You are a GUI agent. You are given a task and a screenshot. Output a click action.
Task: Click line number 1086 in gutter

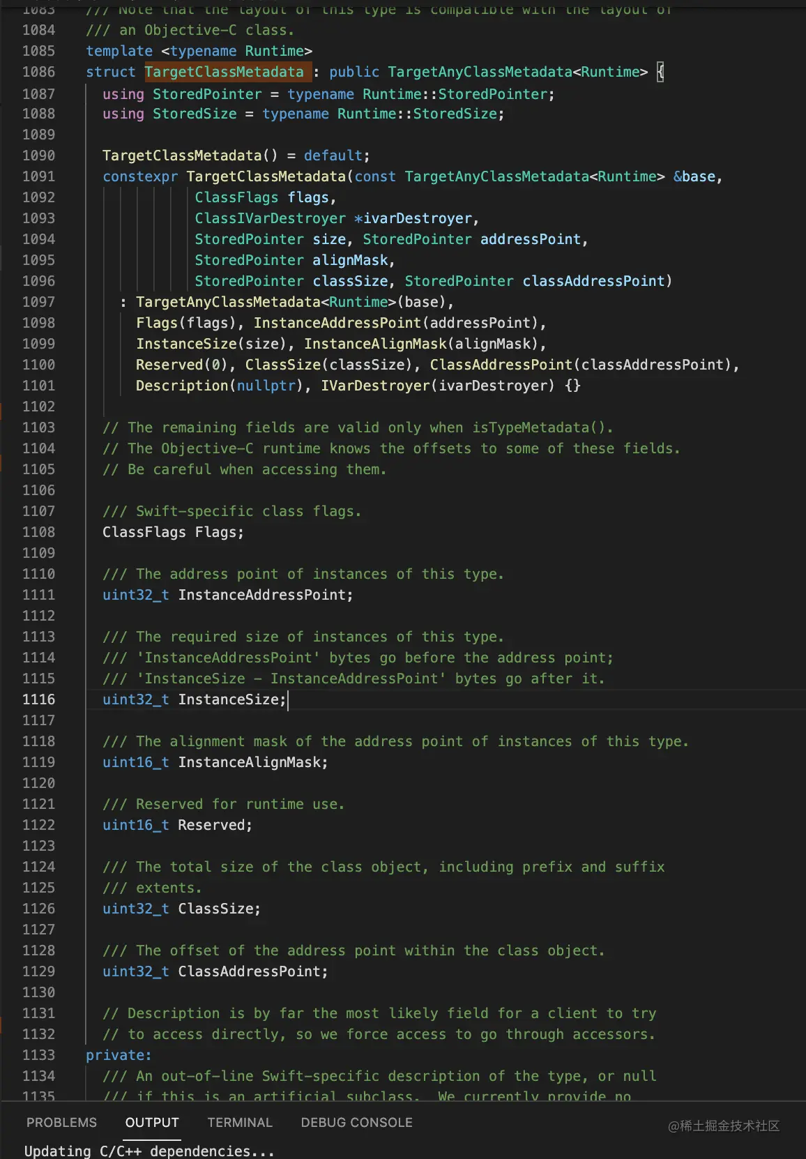[38, 72]
